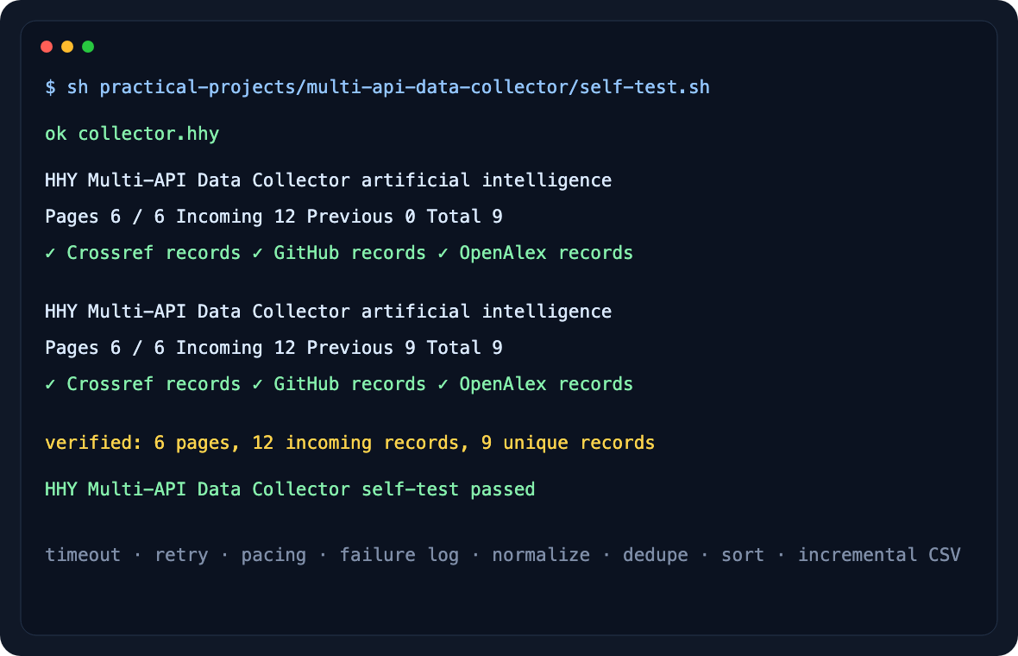
Task: Click second GitHub records checkmark
Action: pyautogui.click(x=257, y=384)
